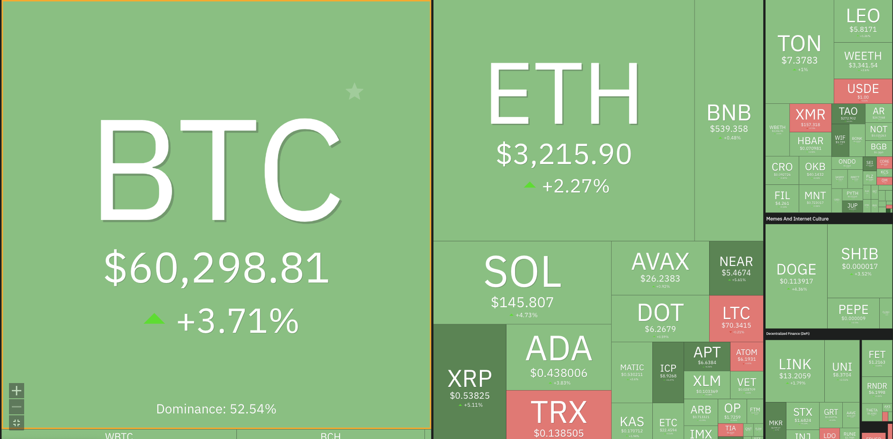Click the SHIB tile showing +3.52%

coord(860,261)
